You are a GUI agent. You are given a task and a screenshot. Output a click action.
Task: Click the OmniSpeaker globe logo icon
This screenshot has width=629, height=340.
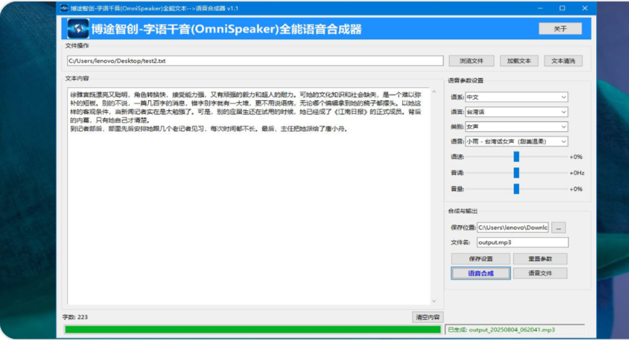click(78, 29)
